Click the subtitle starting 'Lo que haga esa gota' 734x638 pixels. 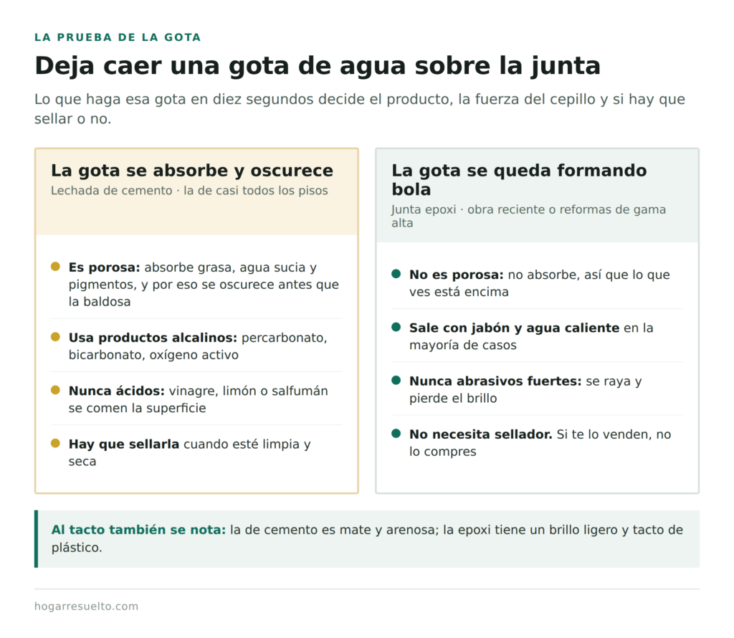click(x=360, y=108)
